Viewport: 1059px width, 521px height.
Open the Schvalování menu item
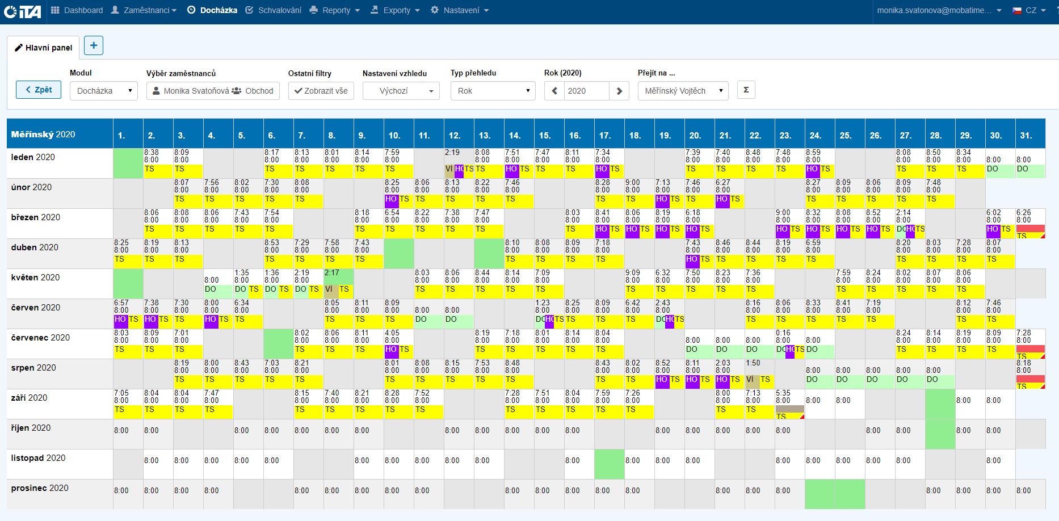click(x=274, y=10)
